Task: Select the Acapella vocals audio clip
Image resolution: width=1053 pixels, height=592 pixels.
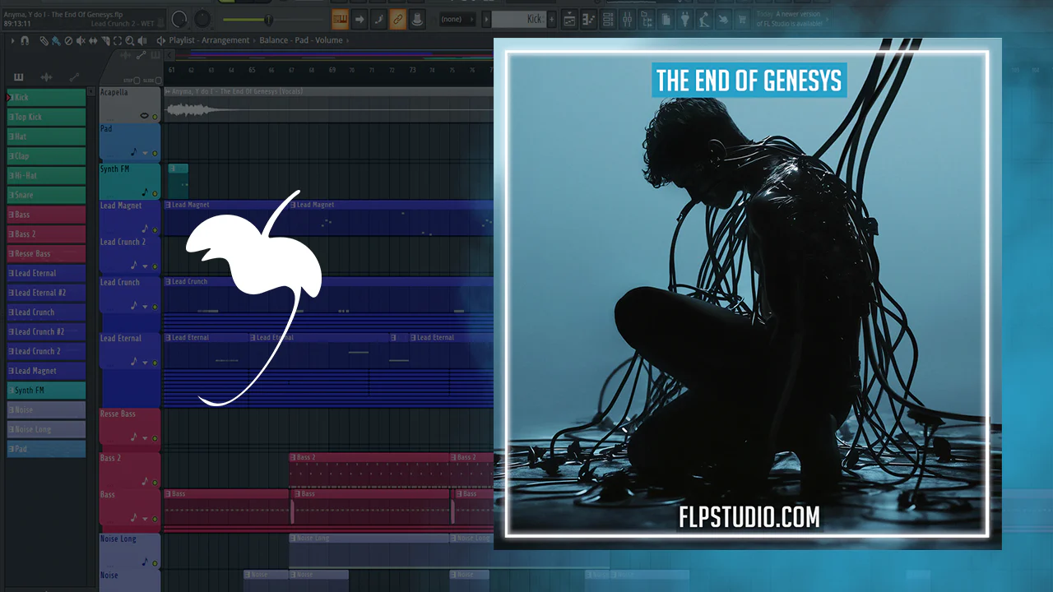Action: pyautogui.click(x=328, y=105)
